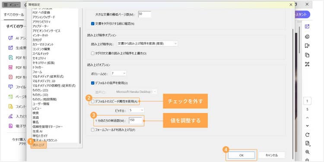The width and height of the screenshot is (324, 162).
Task: Rotate the page with the circular arrow icon
Action: tap(307, 135)
